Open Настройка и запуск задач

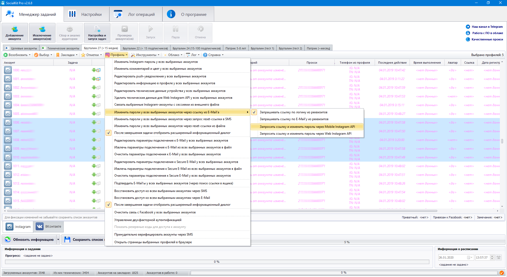coord(97,33)
